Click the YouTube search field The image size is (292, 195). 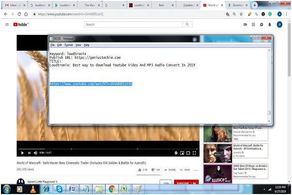point(133,24)
